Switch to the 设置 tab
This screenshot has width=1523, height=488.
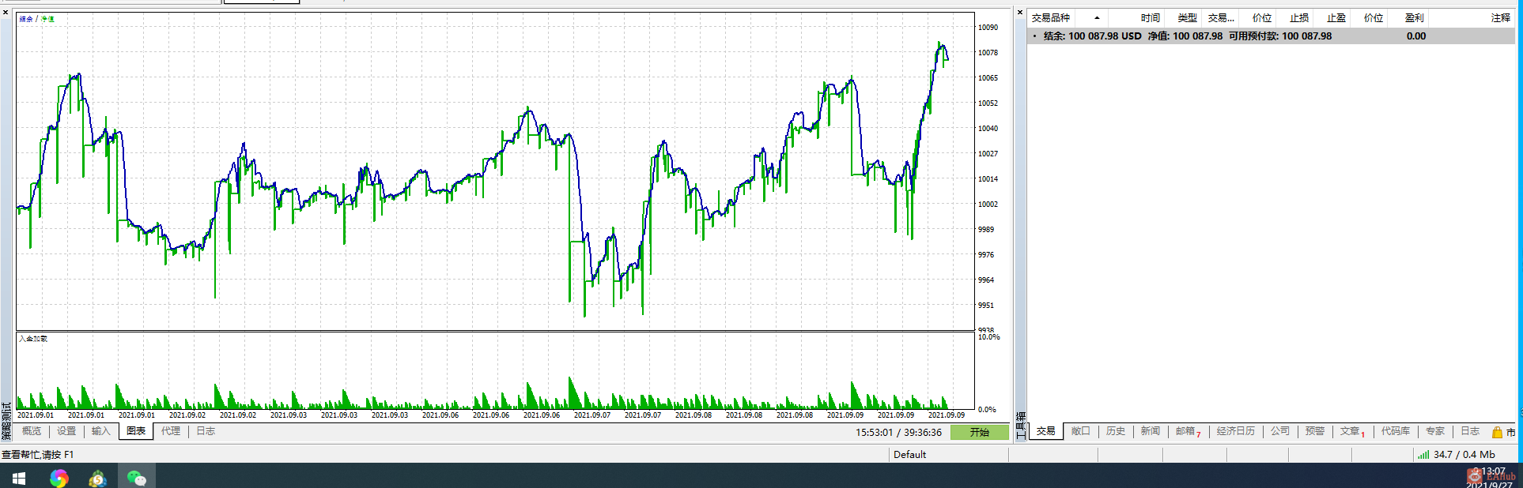[x=66, y=431]
